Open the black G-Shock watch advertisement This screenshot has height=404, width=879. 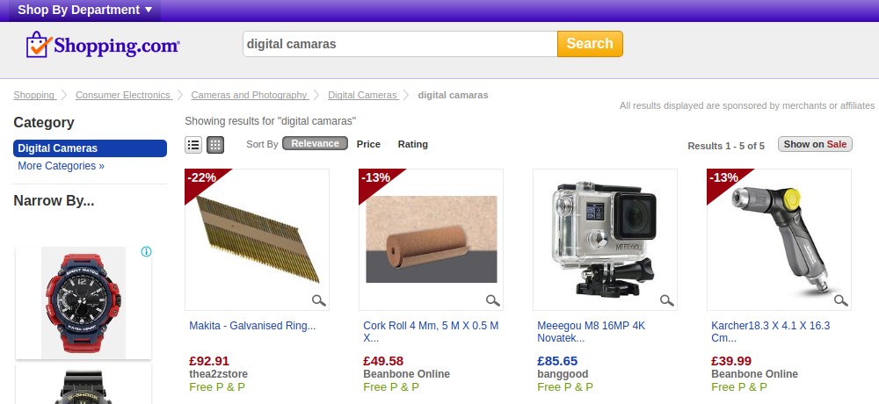(84, 385)
